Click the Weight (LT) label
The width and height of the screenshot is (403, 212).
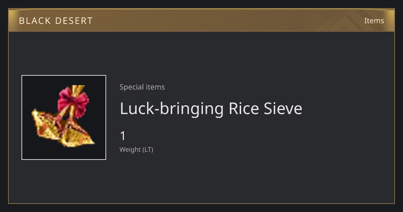coord(136,149)
